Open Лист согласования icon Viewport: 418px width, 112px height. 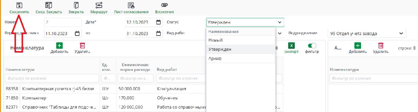(131, 5)
